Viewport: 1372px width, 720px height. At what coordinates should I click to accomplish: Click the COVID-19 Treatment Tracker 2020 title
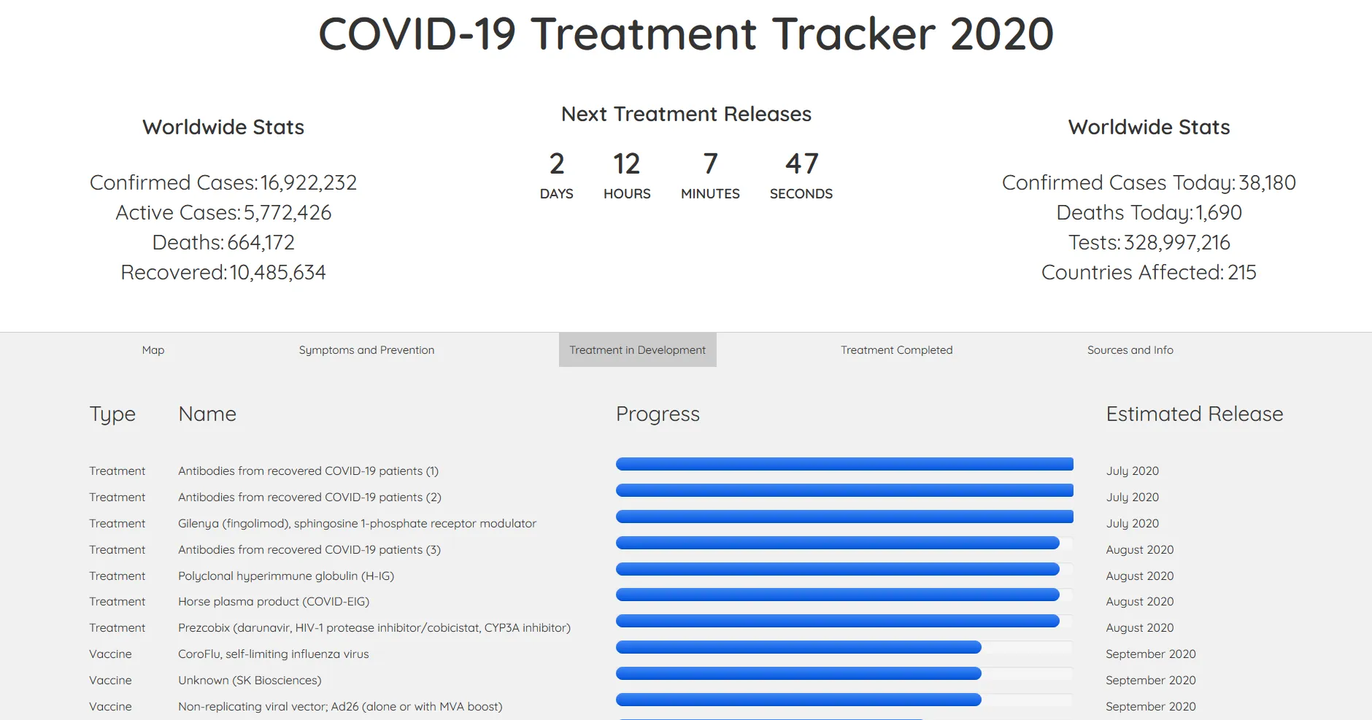pyautogui.click(x=685, y=34)
